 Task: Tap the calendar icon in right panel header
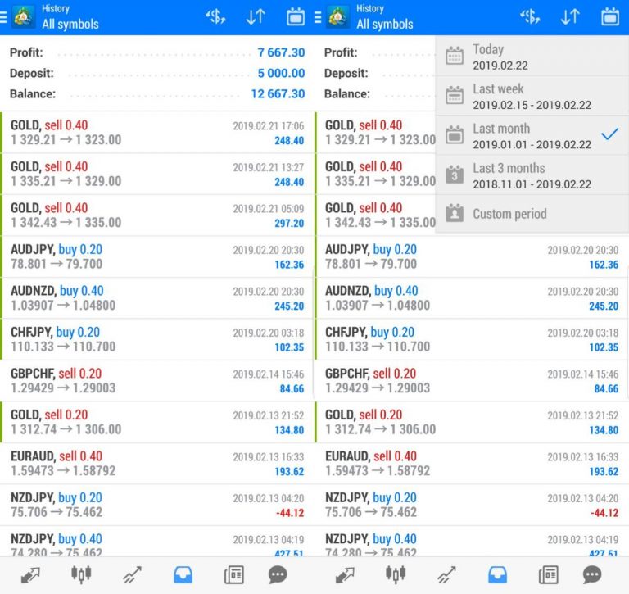click(609, 16)
